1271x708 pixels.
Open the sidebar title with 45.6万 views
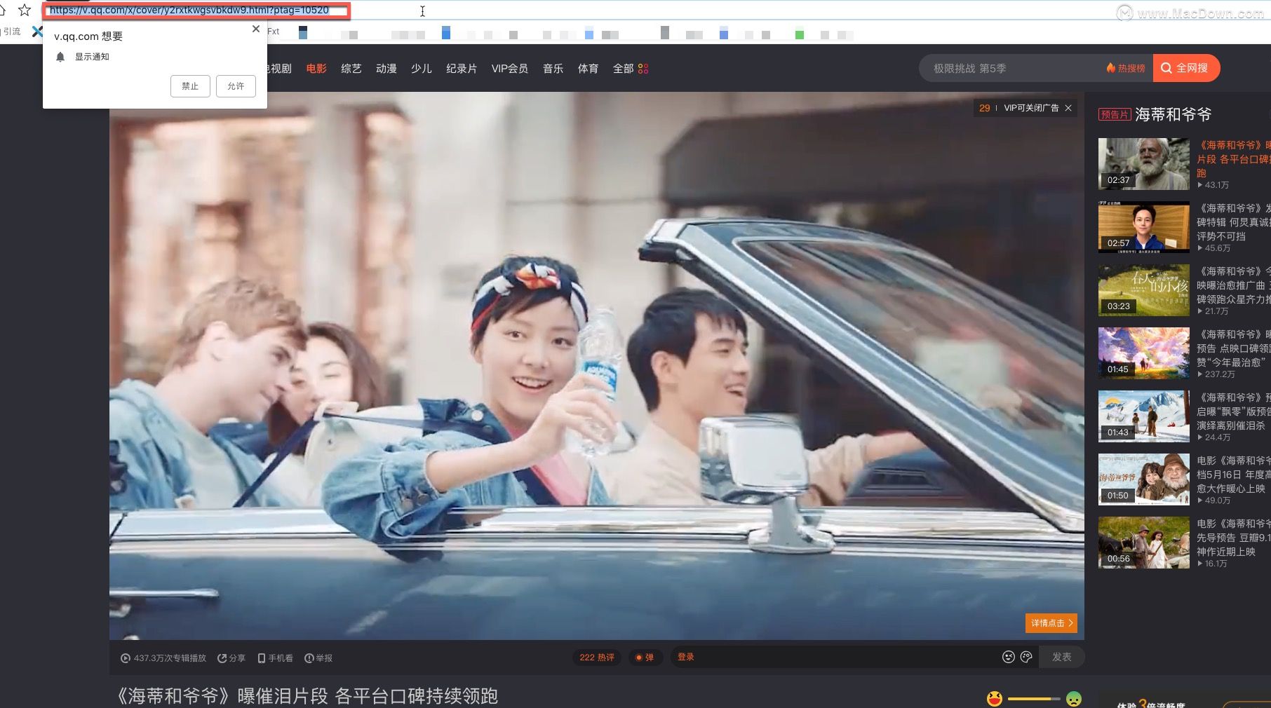[1234, 222]
